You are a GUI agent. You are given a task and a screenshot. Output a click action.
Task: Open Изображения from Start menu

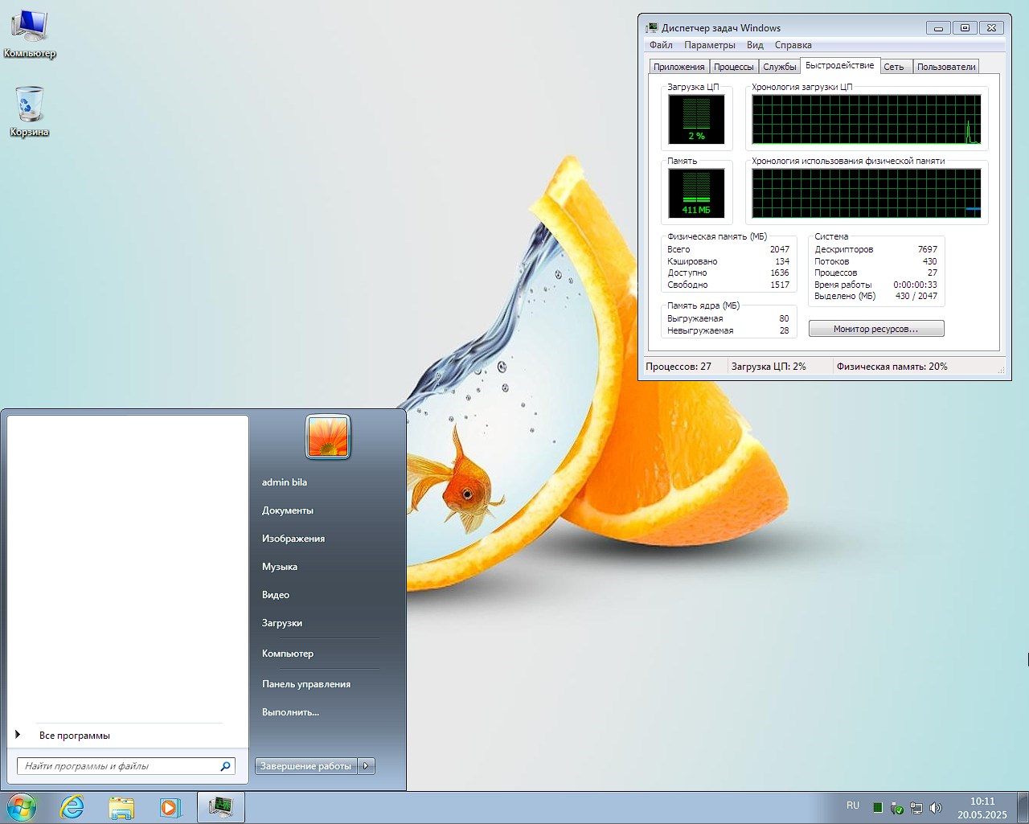coord(293,539)
